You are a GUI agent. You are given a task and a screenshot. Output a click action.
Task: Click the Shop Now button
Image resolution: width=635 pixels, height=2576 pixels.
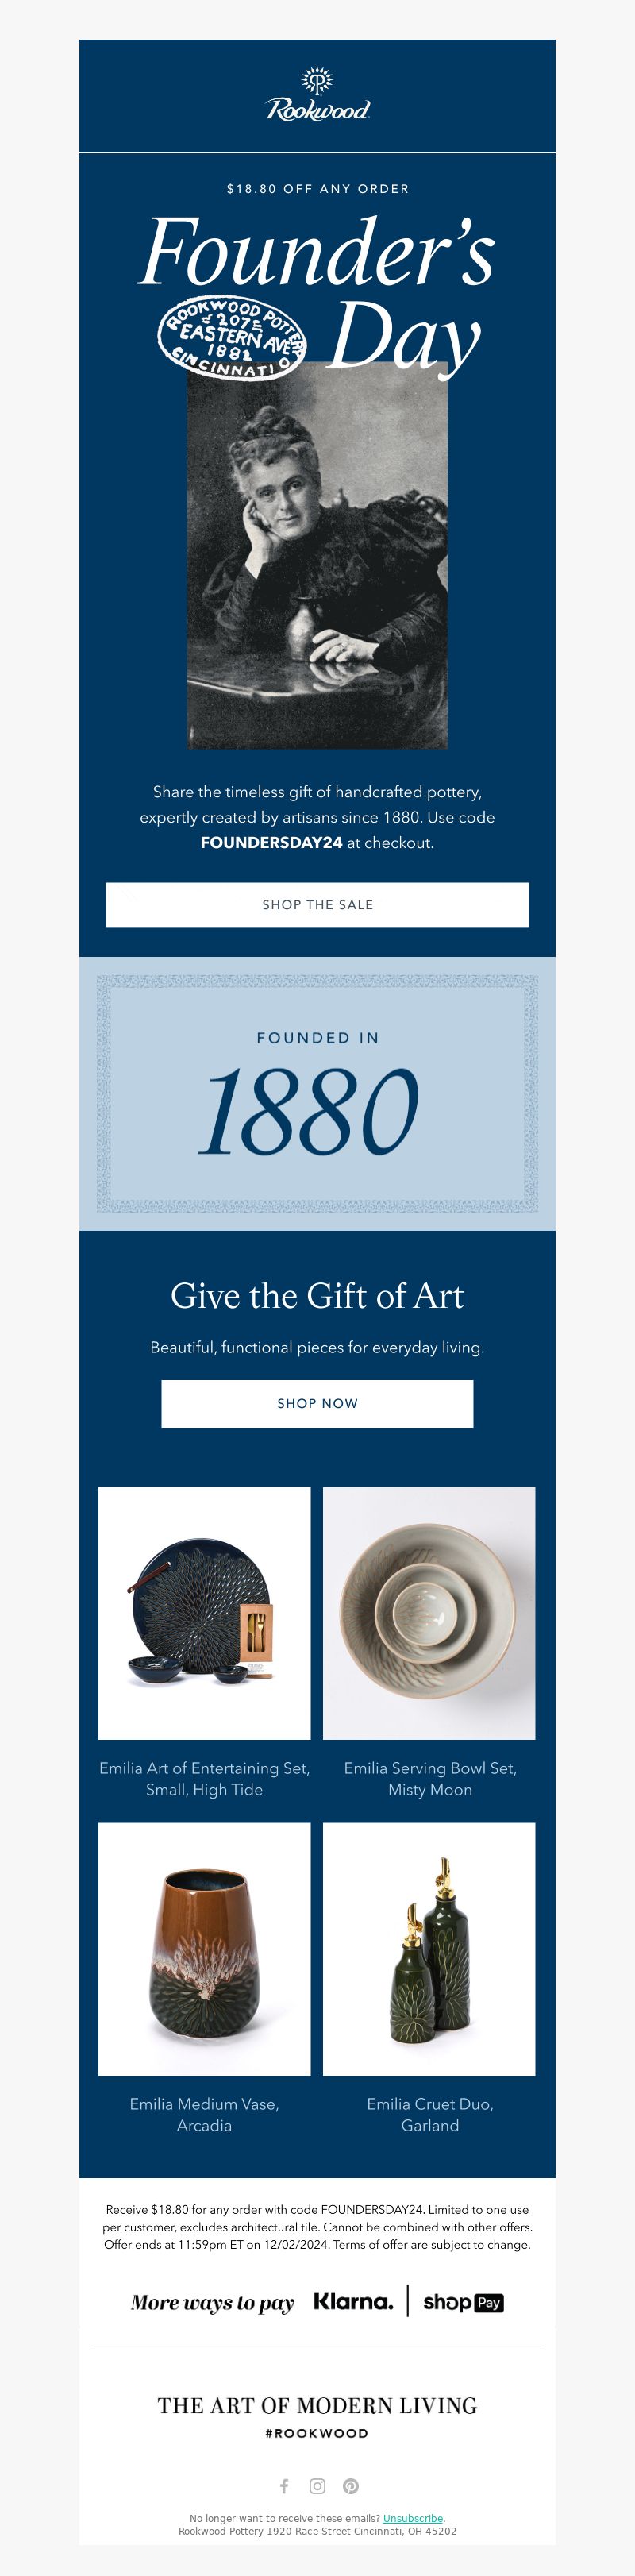tap(317, 1403)
